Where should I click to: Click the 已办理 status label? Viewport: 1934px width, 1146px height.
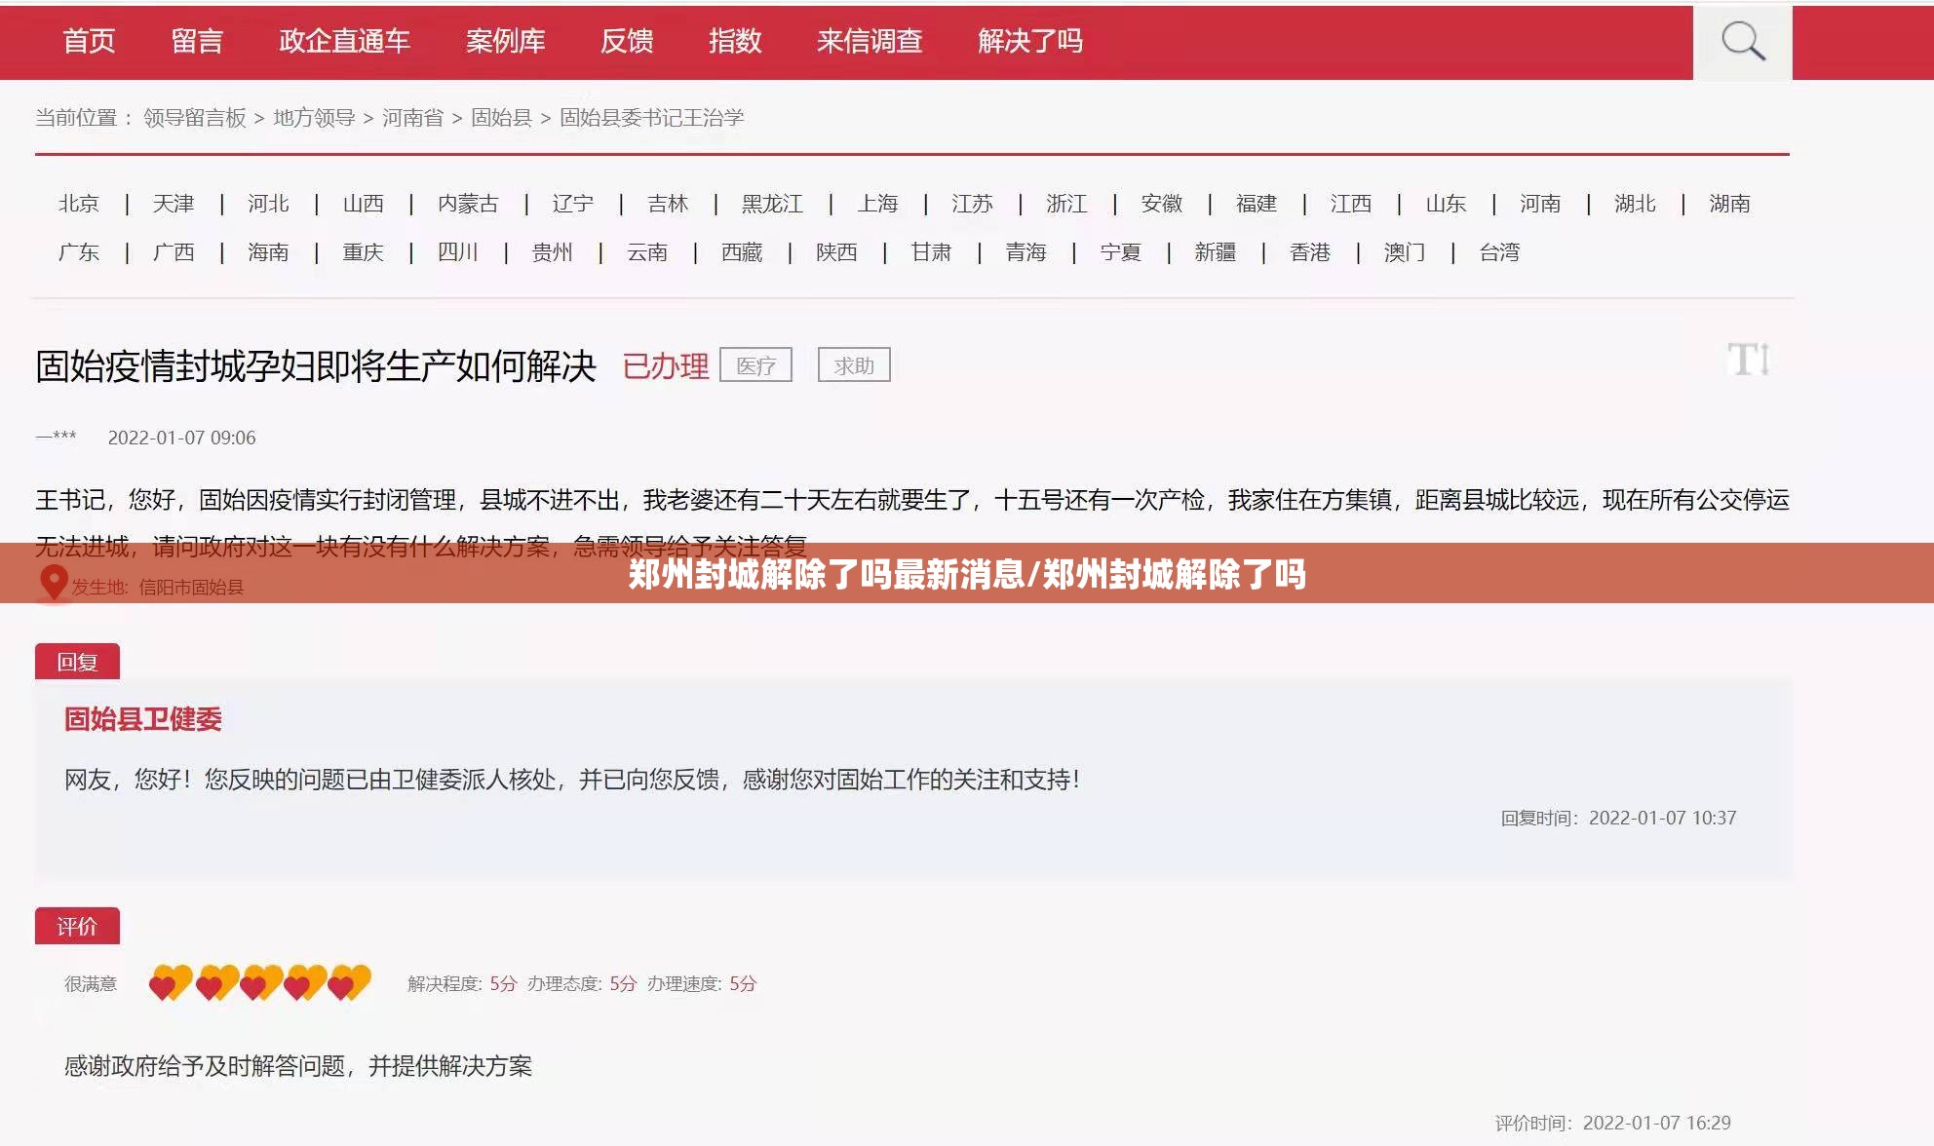point(666,366)
